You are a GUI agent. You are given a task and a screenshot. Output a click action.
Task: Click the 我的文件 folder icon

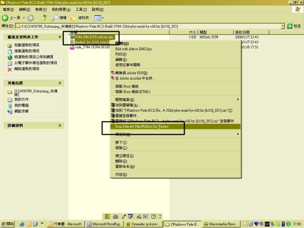[x=10, y=100]
